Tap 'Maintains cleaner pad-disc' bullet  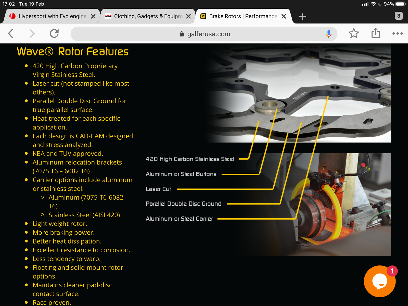point(72,289)
